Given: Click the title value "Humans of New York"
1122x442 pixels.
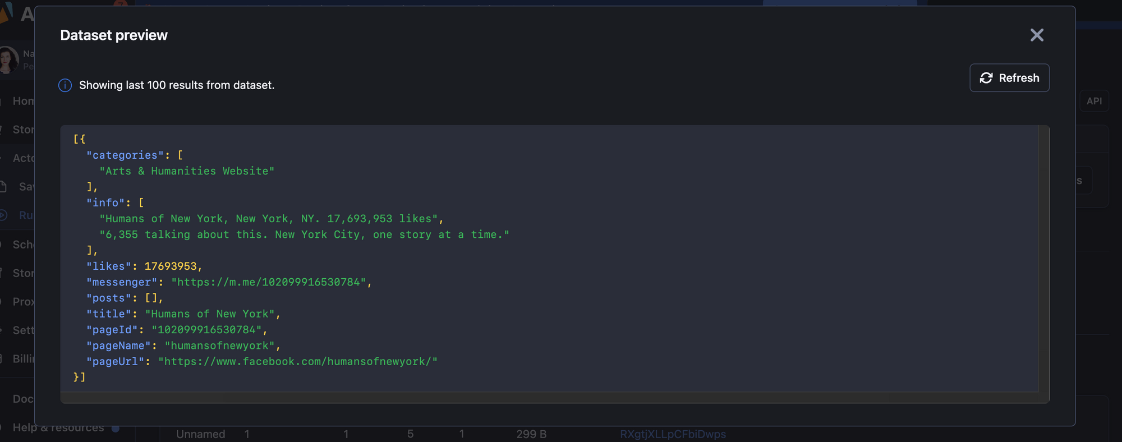Looking at the screenshot, I should 210,314.
